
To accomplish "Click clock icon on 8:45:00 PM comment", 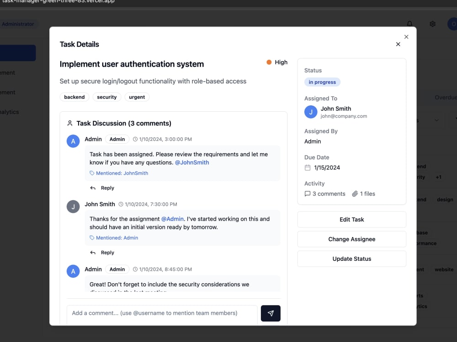I will click(x=135, y=269).
